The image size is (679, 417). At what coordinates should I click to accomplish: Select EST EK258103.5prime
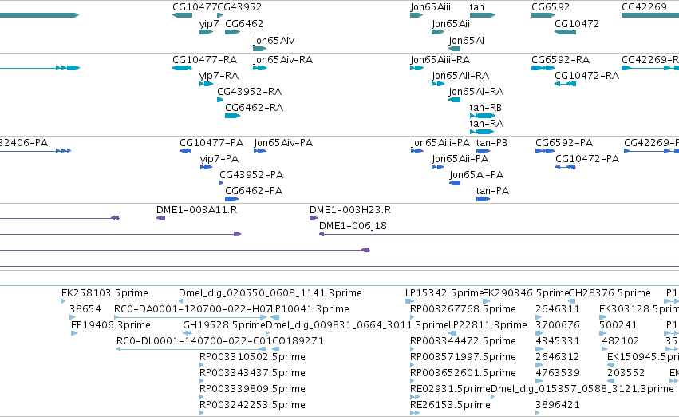point(105,293)
